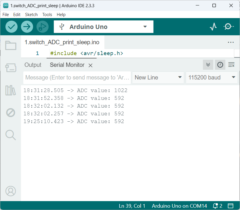This screenshot has width=240, height=210.
Task: Click the serial message input field
Action: [x=77, y=77]
